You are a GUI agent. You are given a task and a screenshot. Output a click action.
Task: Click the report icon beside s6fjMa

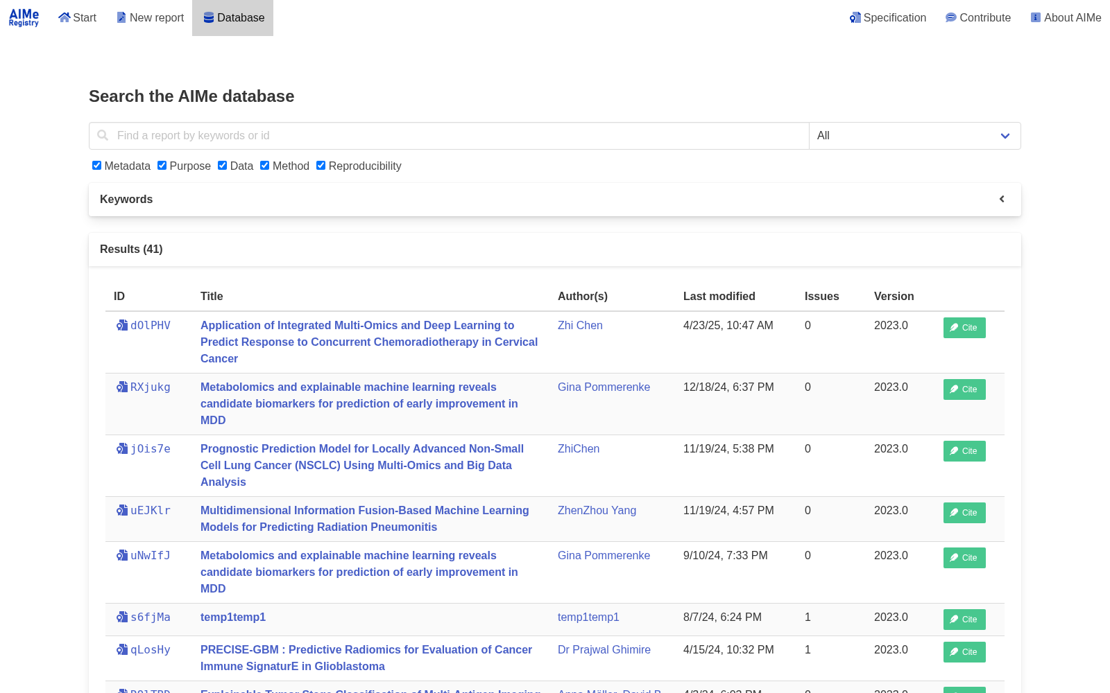[x=122, y=617]
